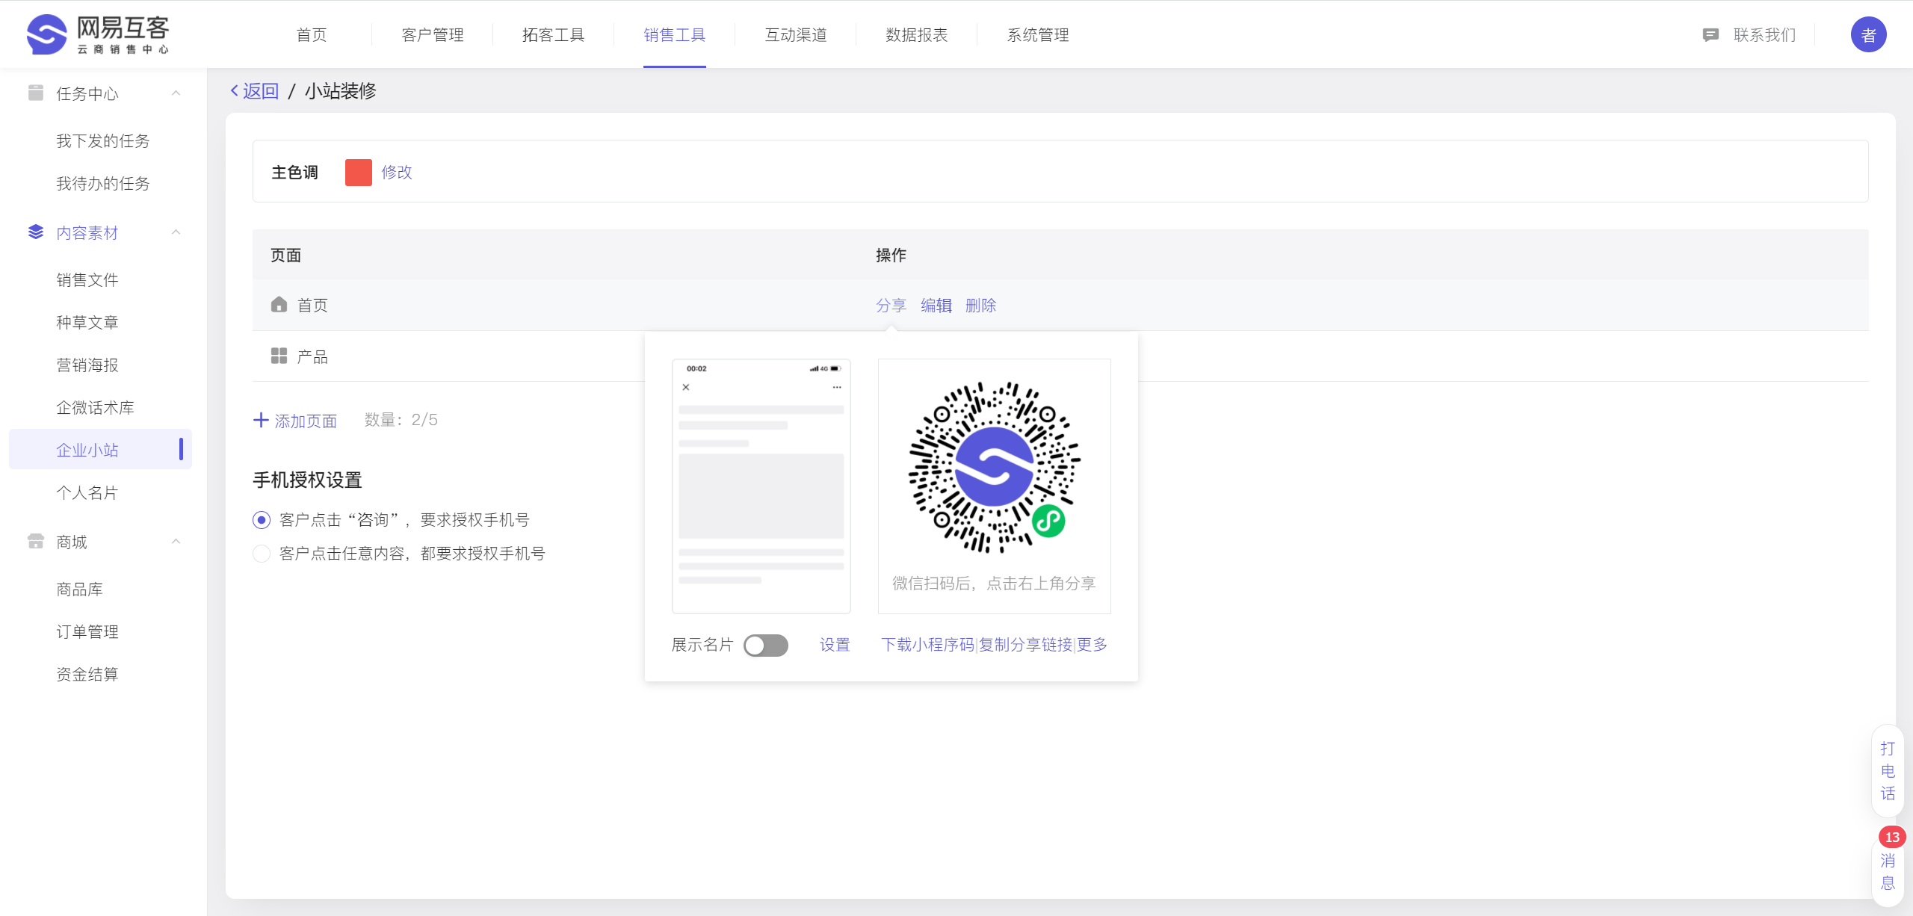
Task: Open 销售文件 in sidebar
Action: [87, 279]
